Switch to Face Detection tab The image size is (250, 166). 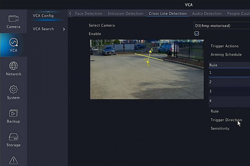point(89,14)
